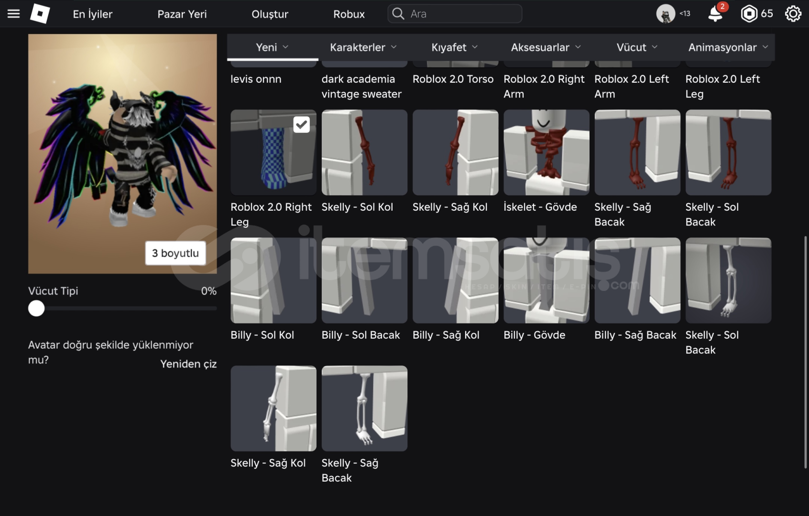This screenshot has width=809, height=516.
Task: Expand the Vücut dropdown chevron
Action: (655, 47)
